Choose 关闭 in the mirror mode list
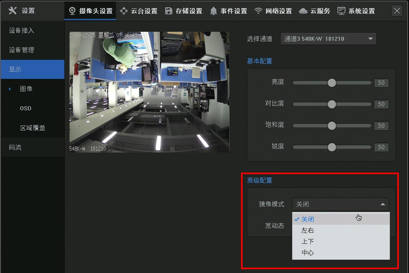 341,219
